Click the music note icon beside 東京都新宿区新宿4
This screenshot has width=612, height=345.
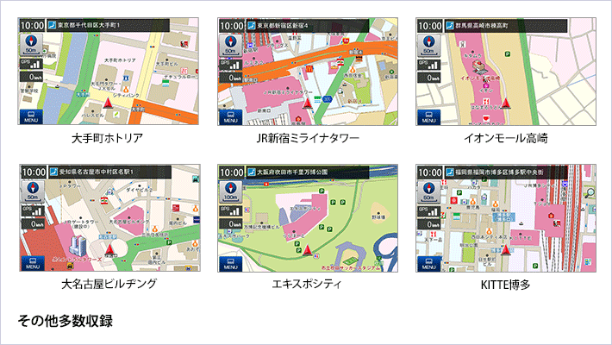pyautogui.click(x=252, y=26)
